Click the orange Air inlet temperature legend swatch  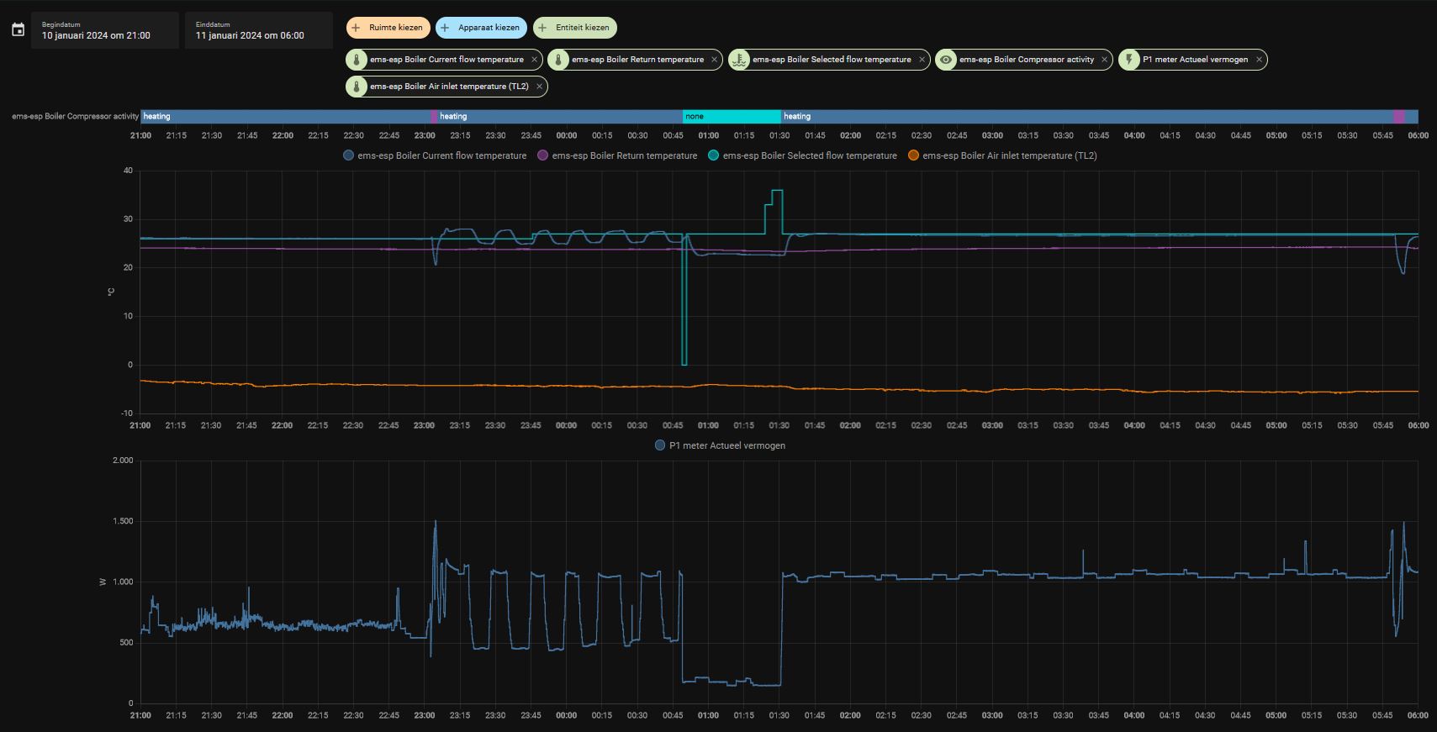tap(914, 155)
